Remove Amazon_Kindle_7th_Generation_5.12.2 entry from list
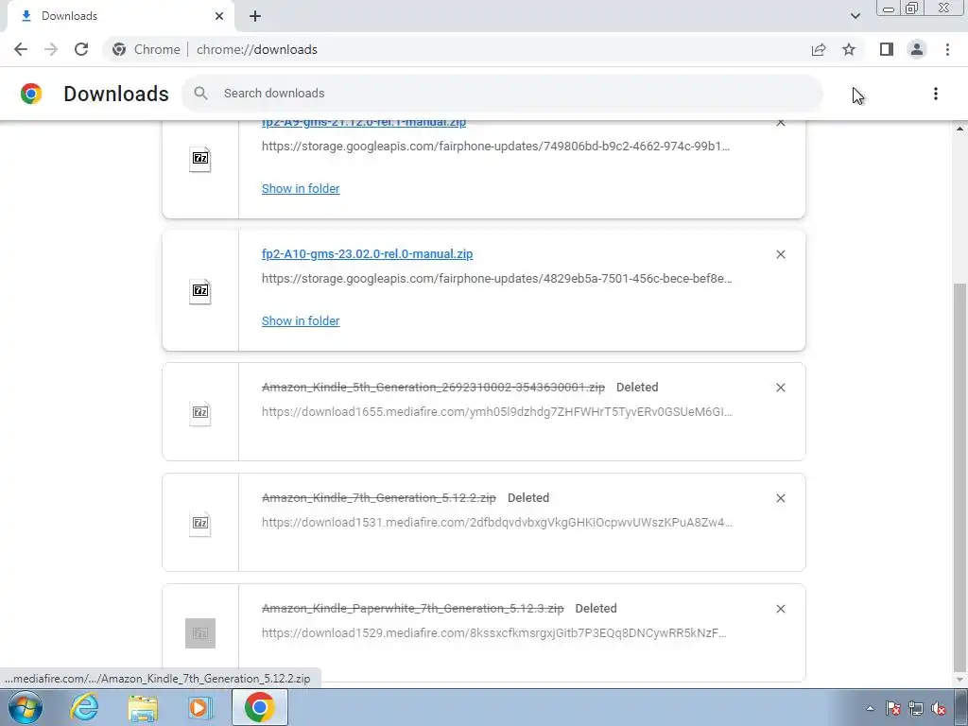968x726 pixels. click(x=781, y=498)
